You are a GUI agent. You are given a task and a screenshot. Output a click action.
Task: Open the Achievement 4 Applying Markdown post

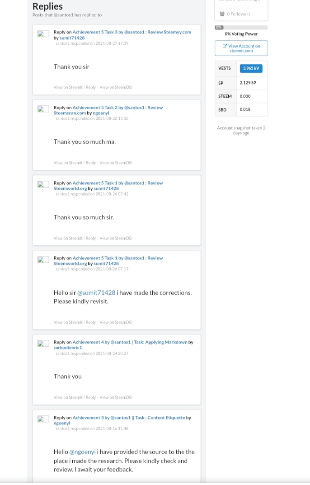130,342
